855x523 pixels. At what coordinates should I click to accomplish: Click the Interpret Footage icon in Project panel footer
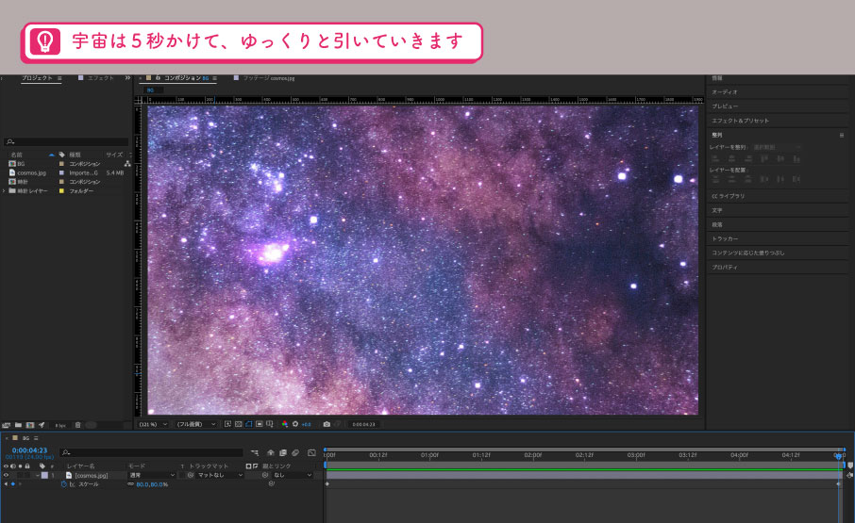coord(7,425)
